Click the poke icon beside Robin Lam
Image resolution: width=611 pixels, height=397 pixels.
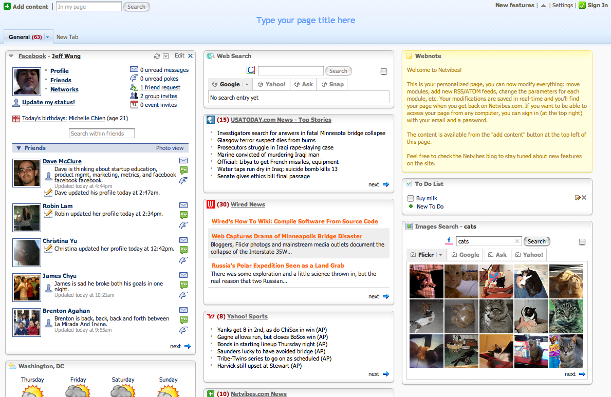[183, 225]
